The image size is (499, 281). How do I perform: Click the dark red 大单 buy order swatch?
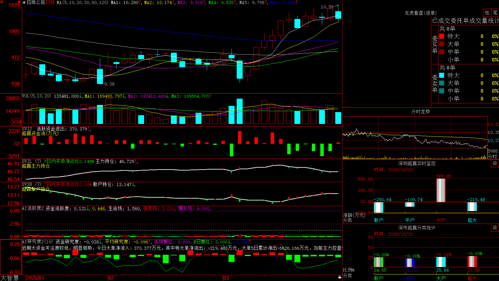point(442,44)
